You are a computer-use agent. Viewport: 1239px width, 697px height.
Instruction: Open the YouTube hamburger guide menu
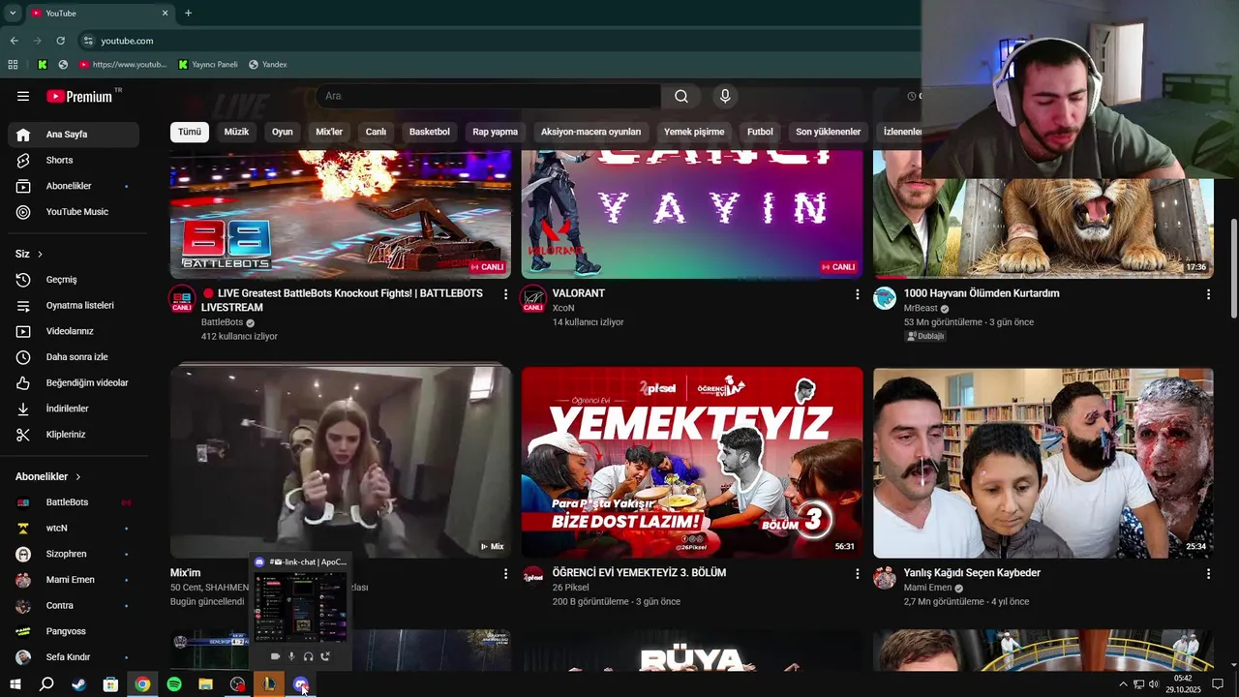23,96
